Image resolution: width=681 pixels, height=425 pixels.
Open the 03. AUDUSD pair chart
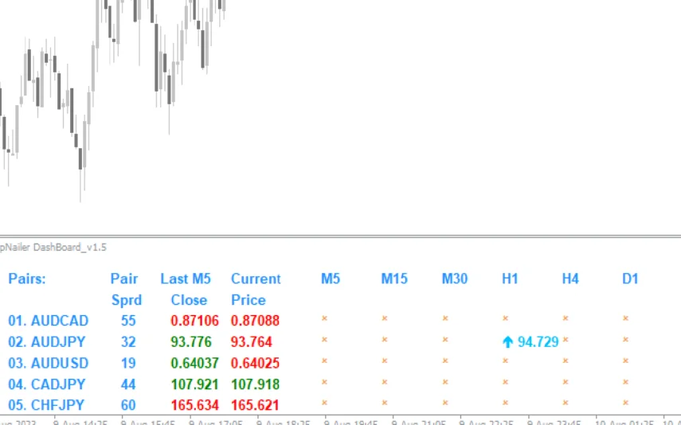[x=49, y=363]
